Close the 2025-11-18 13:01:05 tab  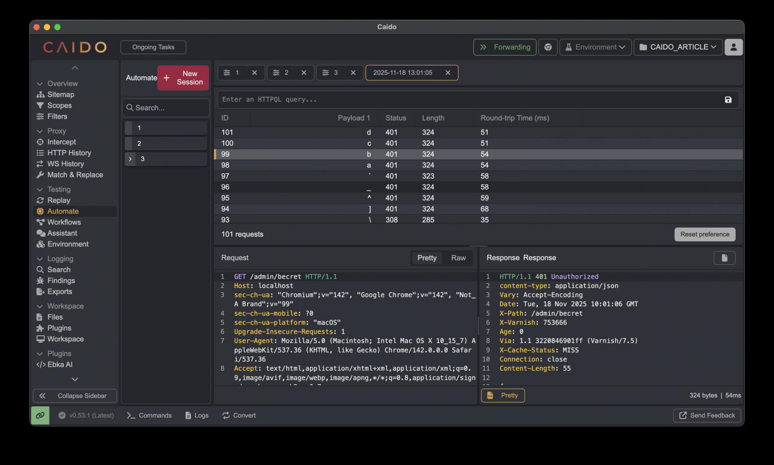click(448, 73)
